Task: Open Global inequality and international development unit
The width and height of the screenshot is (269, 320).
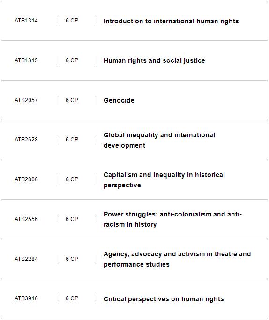Action: click(159, 140)
